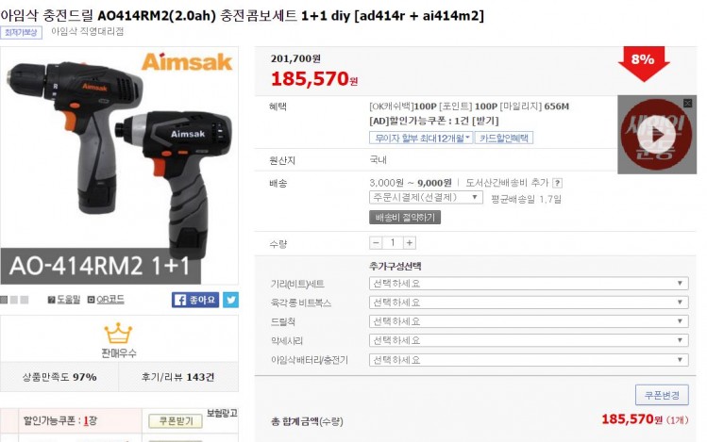
Task: Open the 주문시결제(선결제) shipping payment dropdown
Action: 426,198
